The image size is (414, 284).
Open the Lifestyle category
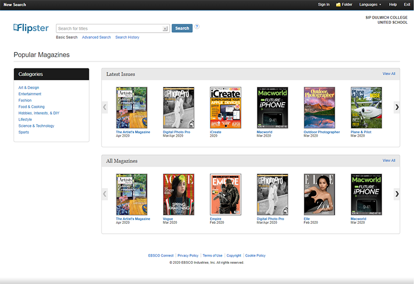(25, 119)
